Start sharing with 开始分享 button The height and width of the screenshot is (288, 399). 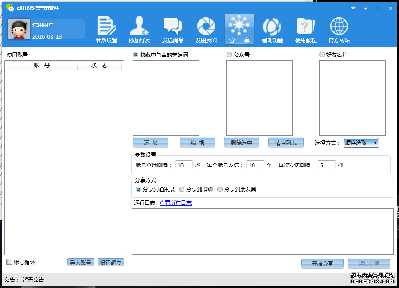322,264
